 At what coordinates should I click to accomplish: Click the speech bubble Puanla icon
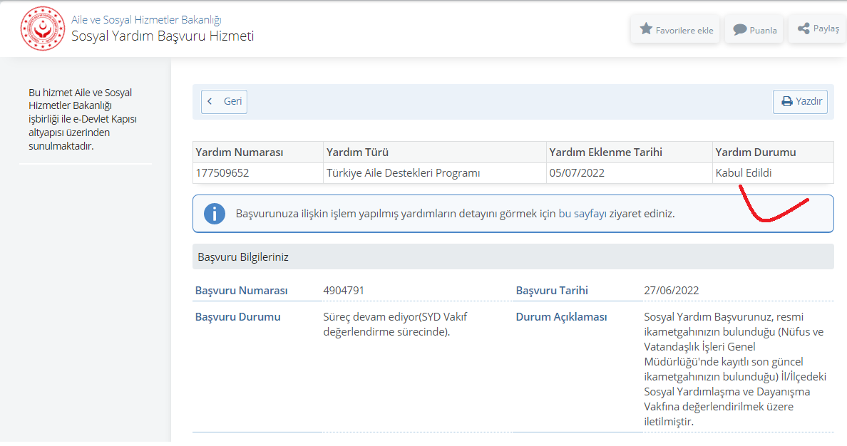[x=739, y=30]
